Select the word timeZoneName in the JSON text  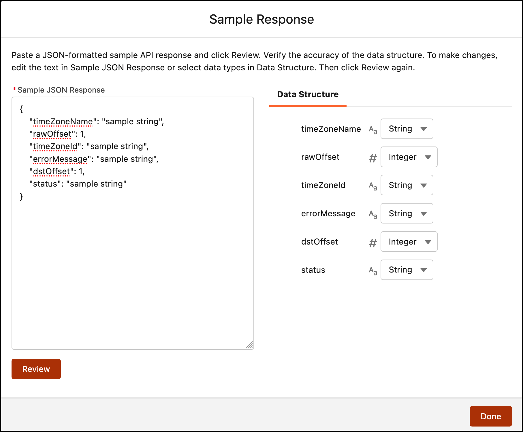point(62,121)
